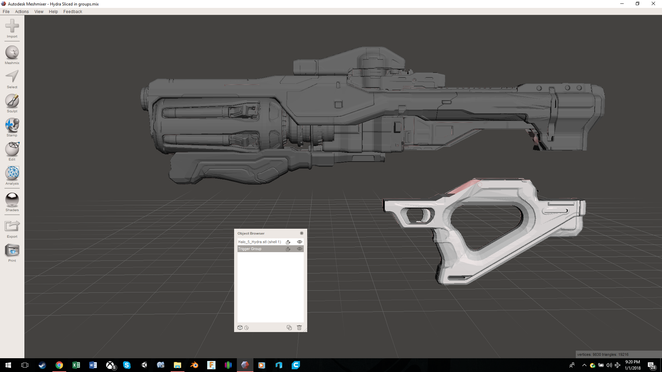Open Excel from the taskbar
Image resolution: width=662 pixels, height=372 pixels.
click(76, 365)
